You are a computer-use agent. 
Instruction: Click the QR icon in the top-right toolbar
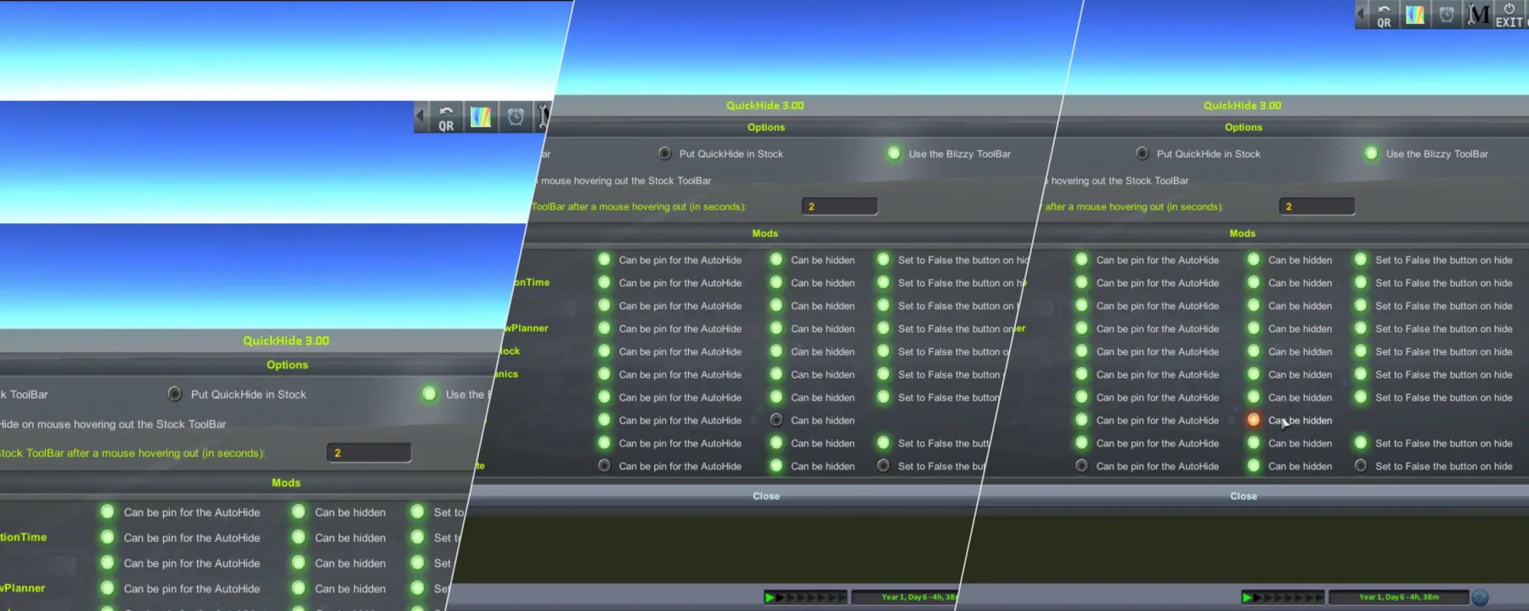1384,14
